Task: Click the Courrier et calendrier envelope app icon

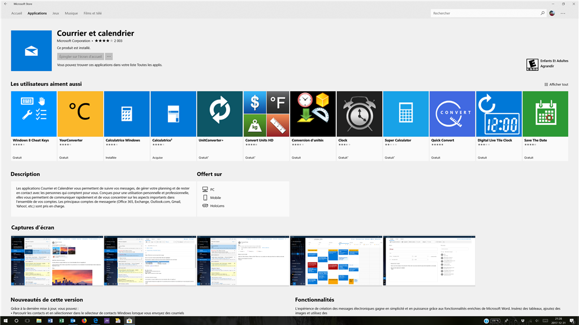Action: (x=32, y=51)
